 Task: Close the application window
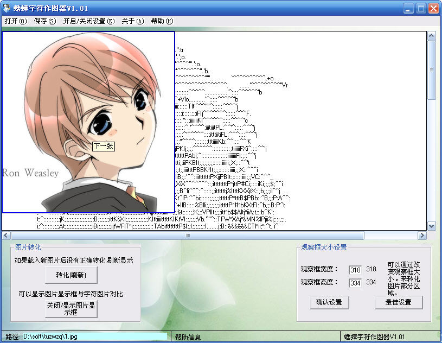pyautogui.click(x=433, y=9)
